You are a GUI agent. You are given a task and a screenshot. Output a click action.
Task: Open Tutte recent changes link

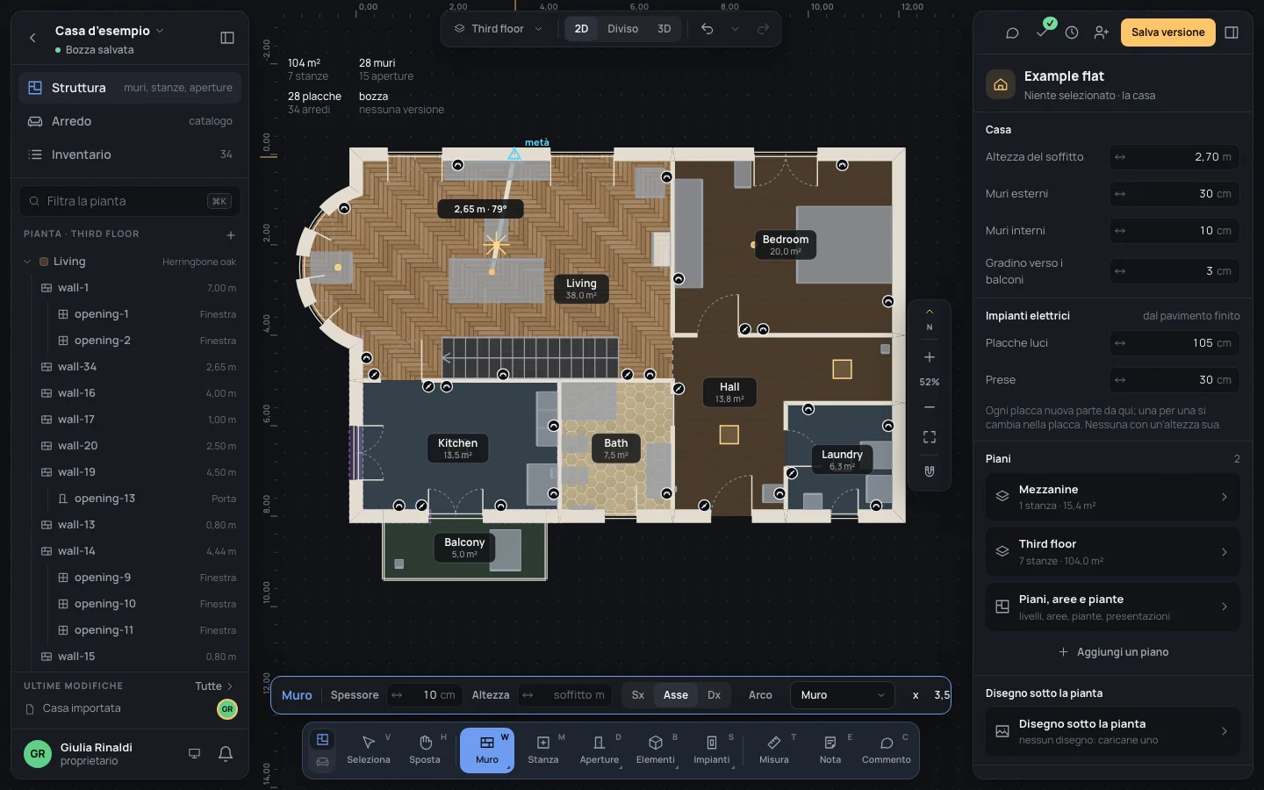[214, 686]
